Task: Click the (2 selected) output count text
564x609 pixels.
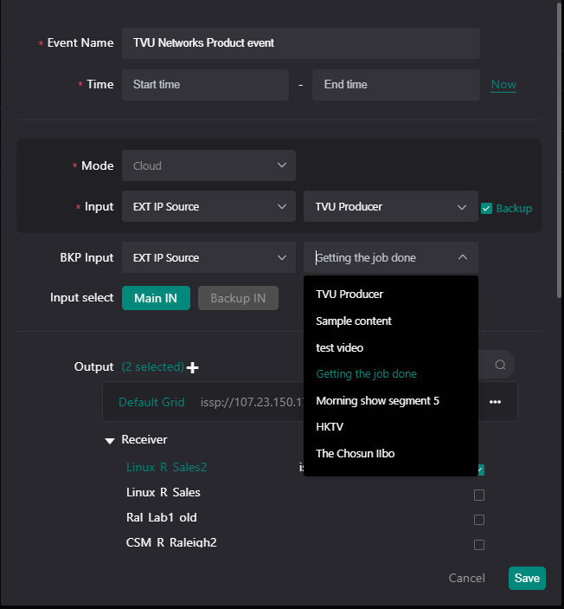Action: click(153, 366)
